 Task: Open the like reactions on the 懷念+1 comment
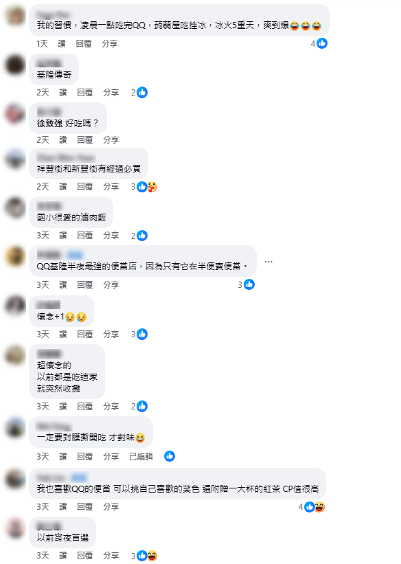coord(142,334)
